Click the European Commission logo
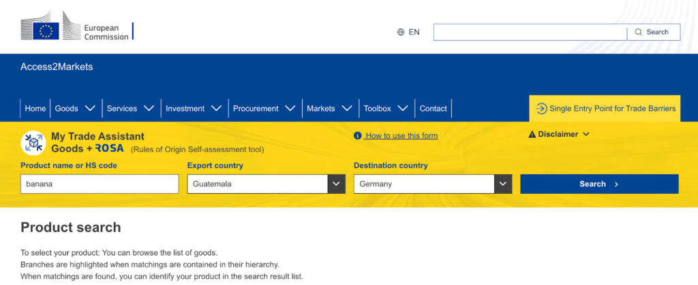 pos(76,26)
